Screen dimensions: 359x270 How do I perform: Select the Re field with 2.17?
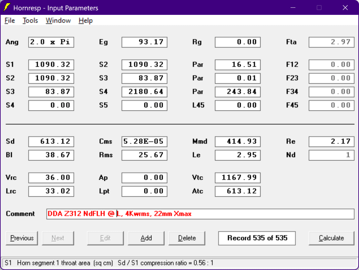click(x=332, y=141)
